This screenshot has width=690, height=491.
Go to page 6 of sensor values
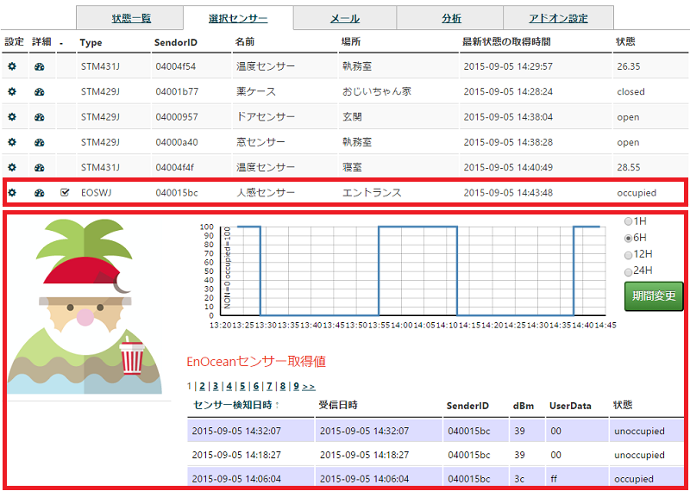(x=255, y=387)
